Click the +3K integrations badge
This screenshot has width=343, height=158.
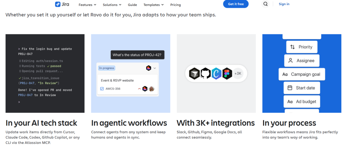(x=238, y=73)
